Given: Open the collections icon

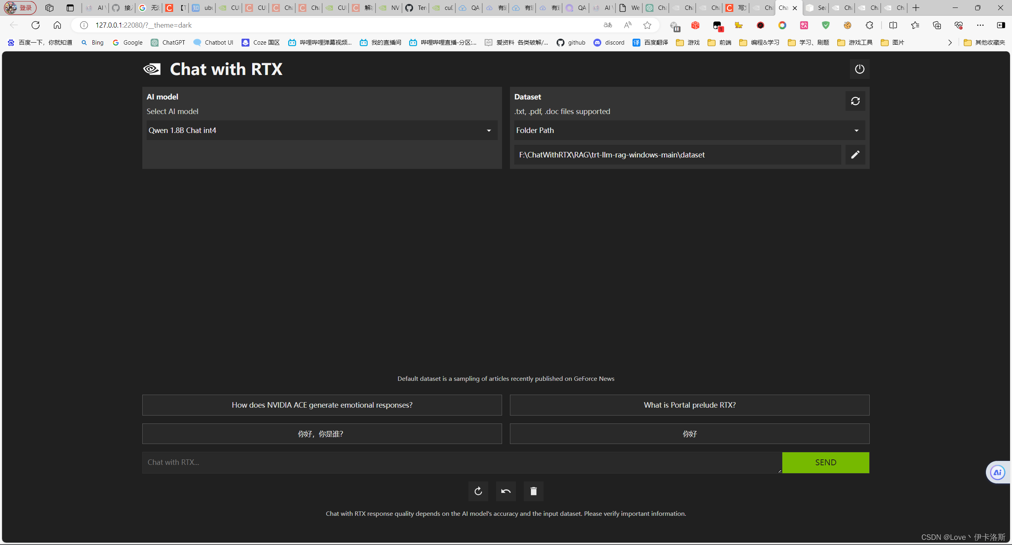Looking at the screenshot, I should click(x=936, y=25).
